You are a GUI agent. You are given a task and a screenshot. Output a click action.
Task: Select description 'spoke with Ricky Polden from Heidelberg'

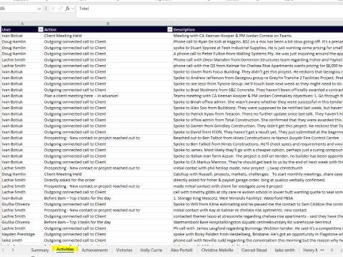258,234
